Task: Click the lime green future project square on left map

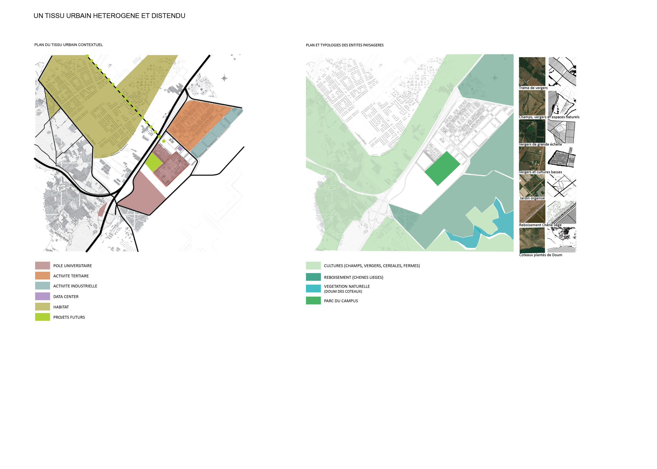Action: point(153,162)
